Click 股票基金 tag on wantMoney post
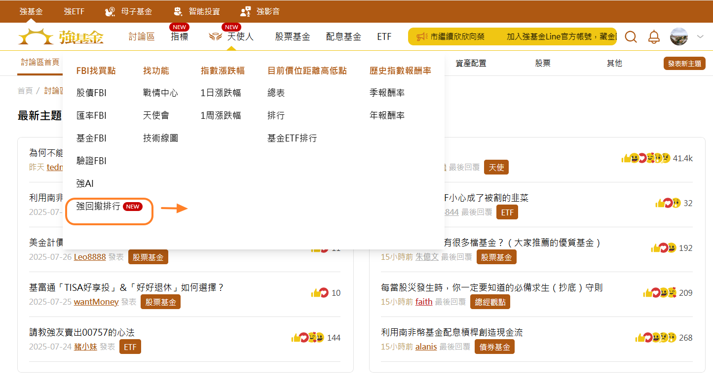 pos(160,302)
